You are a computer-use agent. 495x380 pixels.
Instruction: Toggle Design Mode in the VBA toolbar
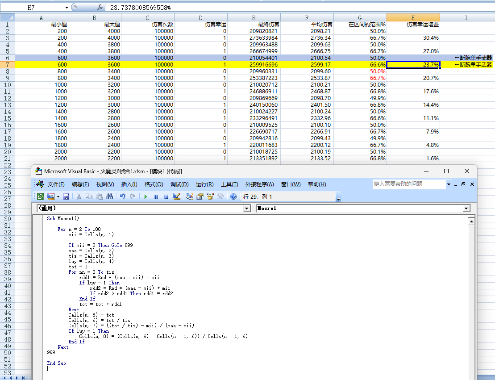176,196
